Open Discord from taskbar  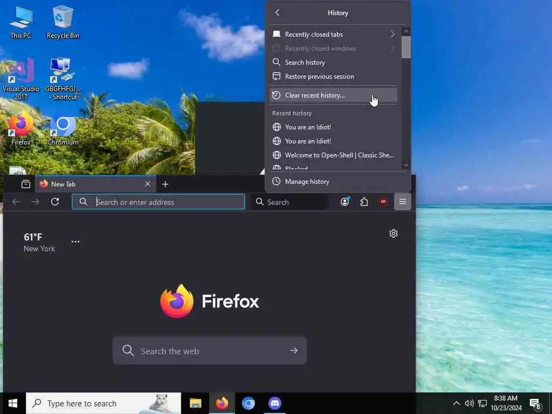274,403
